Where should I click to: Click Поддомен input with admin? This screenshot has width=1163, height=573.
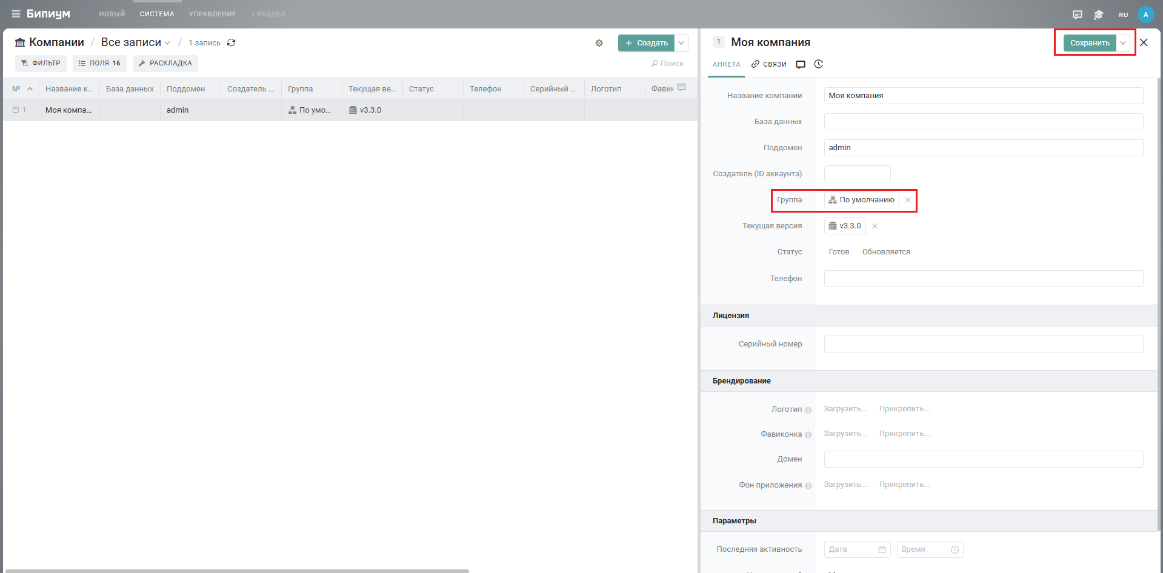(x=984, y=148)
